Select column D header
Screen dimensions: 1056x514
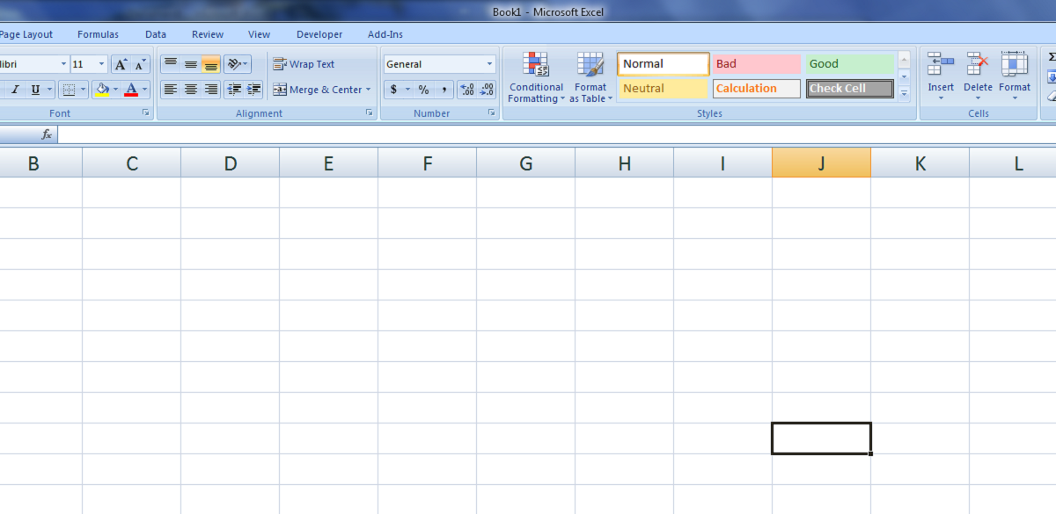click(x=231, y=163)
